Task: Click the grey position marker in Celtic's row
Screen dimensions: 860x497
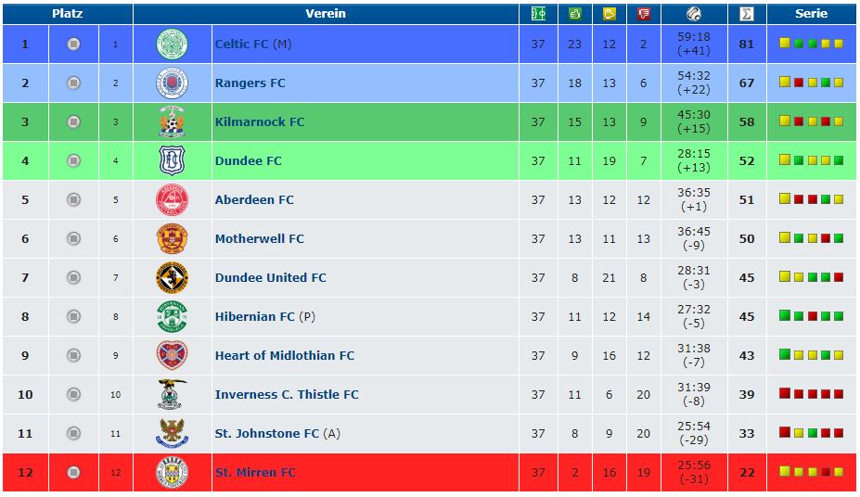Action: [73, 44]
